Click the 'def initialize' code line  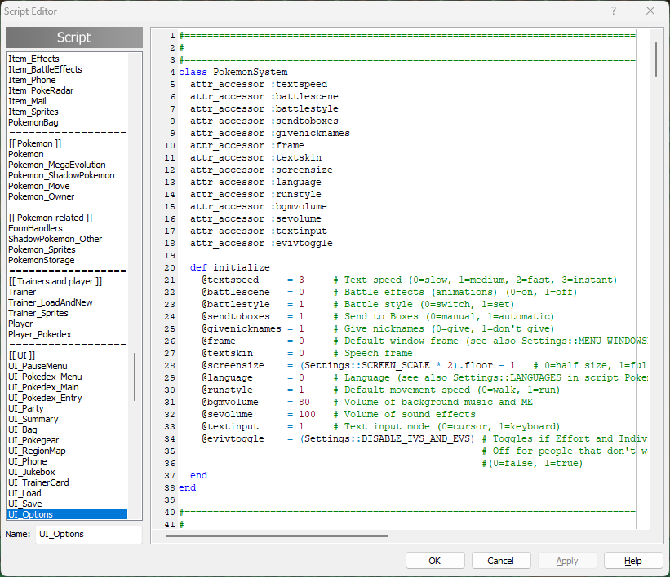(x=229, y=267)
